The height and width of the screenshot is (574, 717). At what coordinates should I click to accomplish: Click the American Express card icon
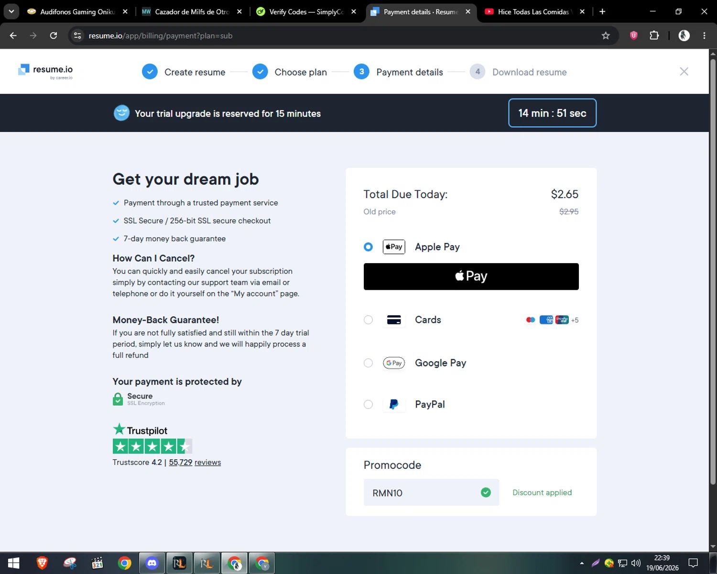546,320
